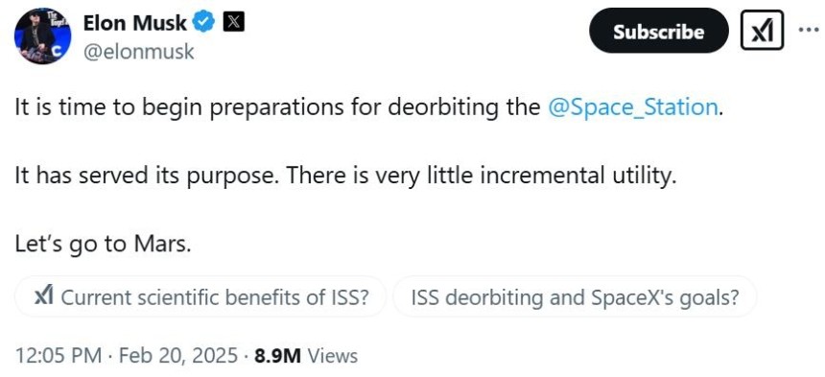Open the @elonmusk handle link
825x377 pixels.
click(x=139, y=52)
